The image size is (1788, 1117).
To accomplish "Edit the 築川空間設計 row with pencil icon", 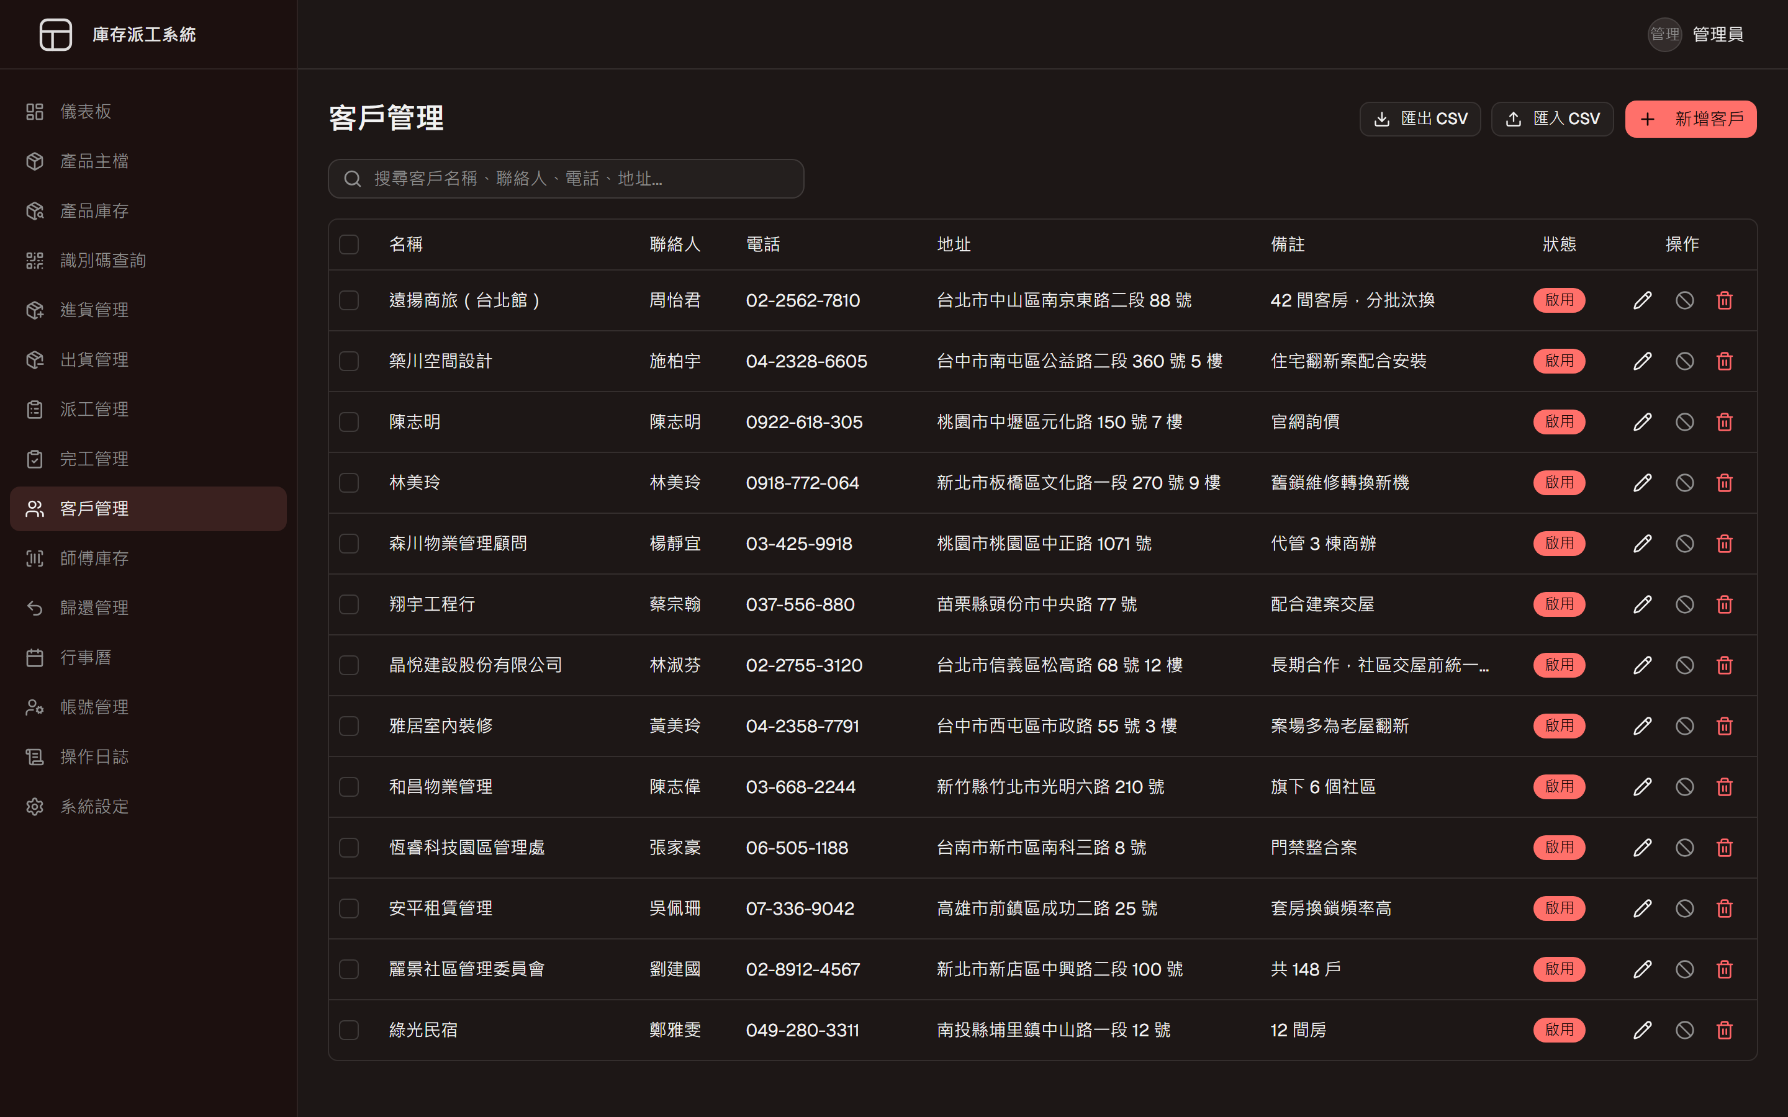I will [x=1641, y=361].
